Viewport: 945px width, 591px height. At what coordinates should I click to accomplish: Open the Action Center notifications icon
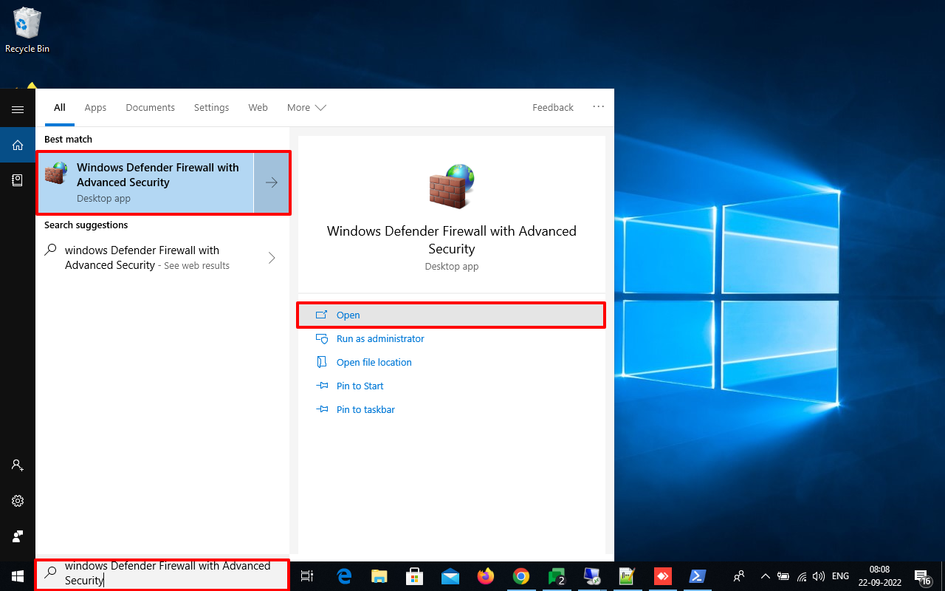pos(922,577)
